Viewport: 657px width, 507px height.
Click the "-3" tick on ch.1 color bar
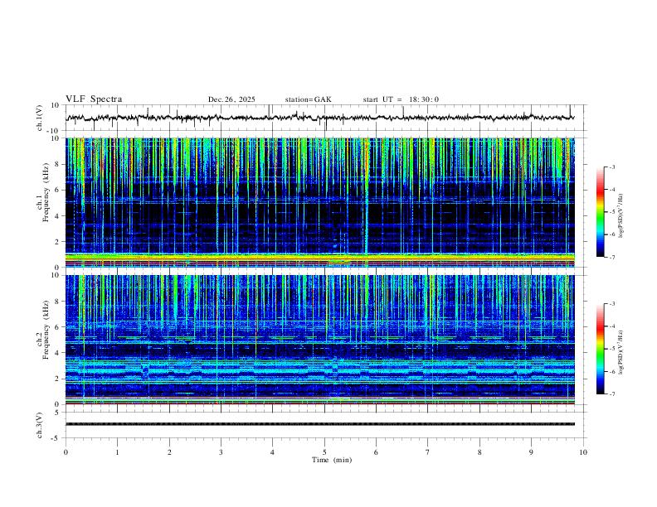click(x=612, y=167)
